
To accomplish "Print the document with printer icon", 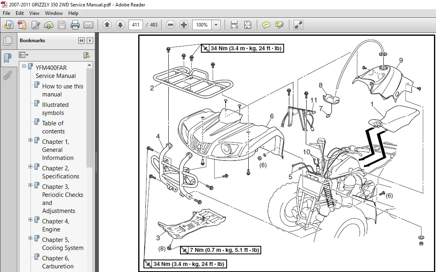I will (75, 25).
